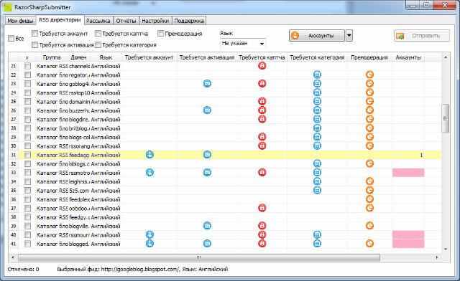460x281 pixels.
Task: Click the activation mail icon in row 39
Action: 207,226
